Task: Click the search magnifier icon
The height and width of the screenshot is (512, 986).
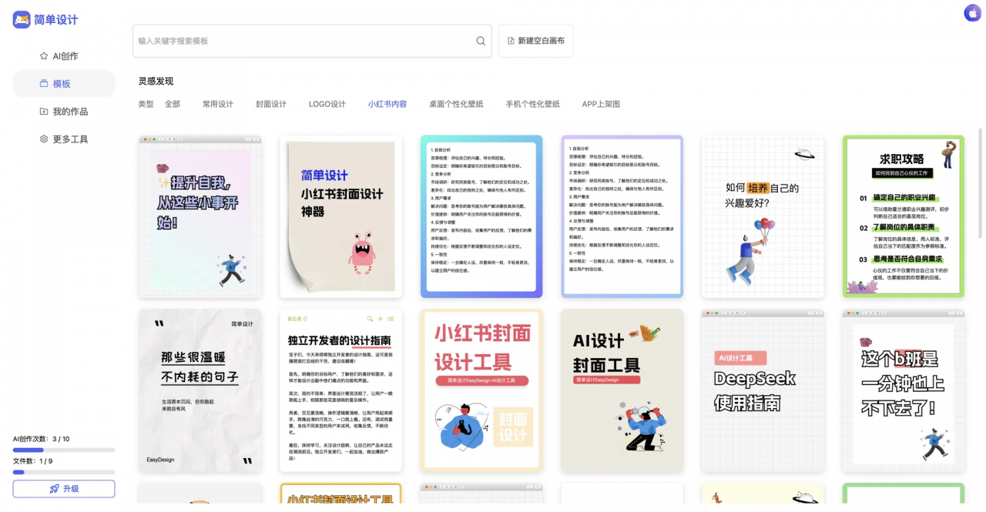Action: (481, 41)
